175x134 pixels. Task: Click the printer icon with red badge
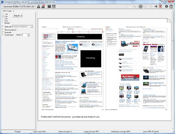click(43, 6)
